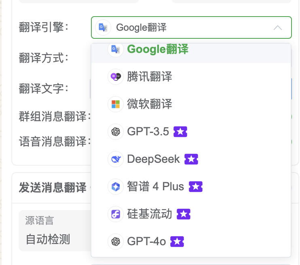The image size is (300, 265).
Task: Click the 群组消息翻译 label
Action: (55, 116)
